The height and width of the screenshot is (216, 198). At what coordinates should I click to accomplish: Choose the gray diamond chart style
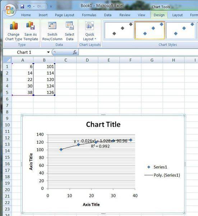(119, 30)
